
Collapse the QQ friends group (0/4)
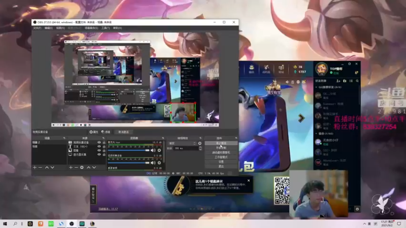[316, 87]
